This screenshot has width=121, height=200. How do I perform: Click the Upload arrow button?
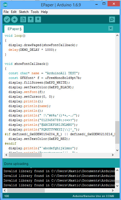click(x=14, y=20)
